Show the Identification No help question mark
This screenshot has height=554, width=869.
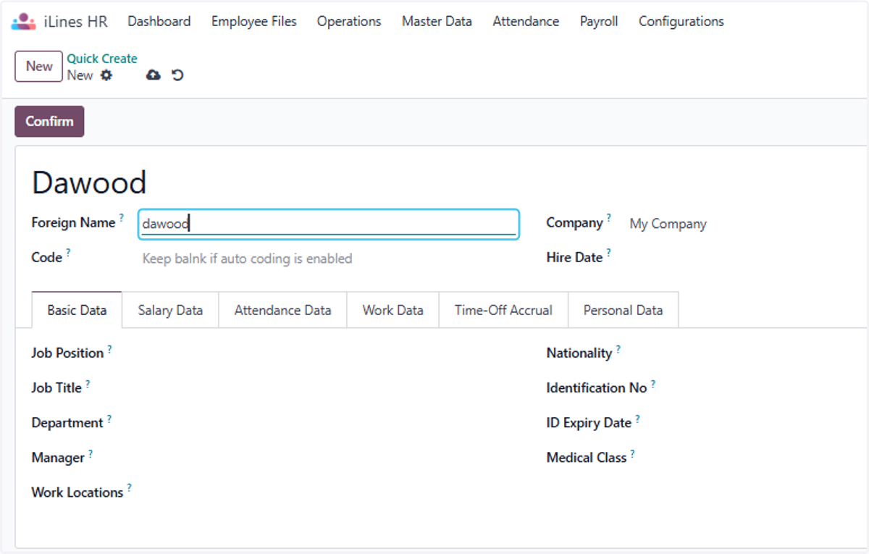click(652, 383)
